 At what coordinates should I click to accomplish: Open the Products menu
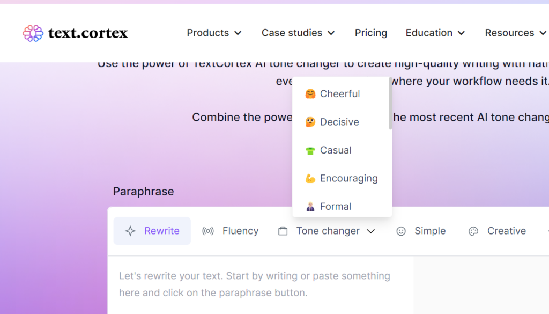214,33
